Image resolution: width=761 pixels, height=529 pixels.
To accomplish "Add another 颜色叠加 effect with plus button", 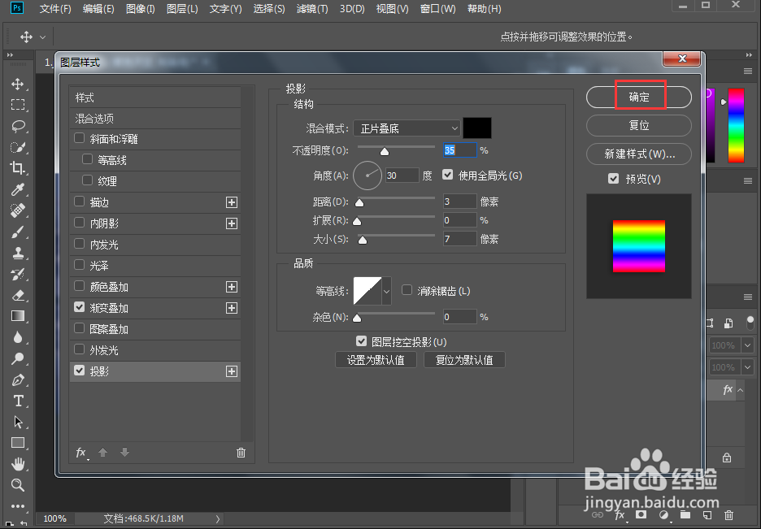I will (232, 287).
